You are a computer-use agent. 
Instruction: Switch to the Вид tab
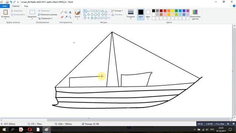[x=26, y=6]
